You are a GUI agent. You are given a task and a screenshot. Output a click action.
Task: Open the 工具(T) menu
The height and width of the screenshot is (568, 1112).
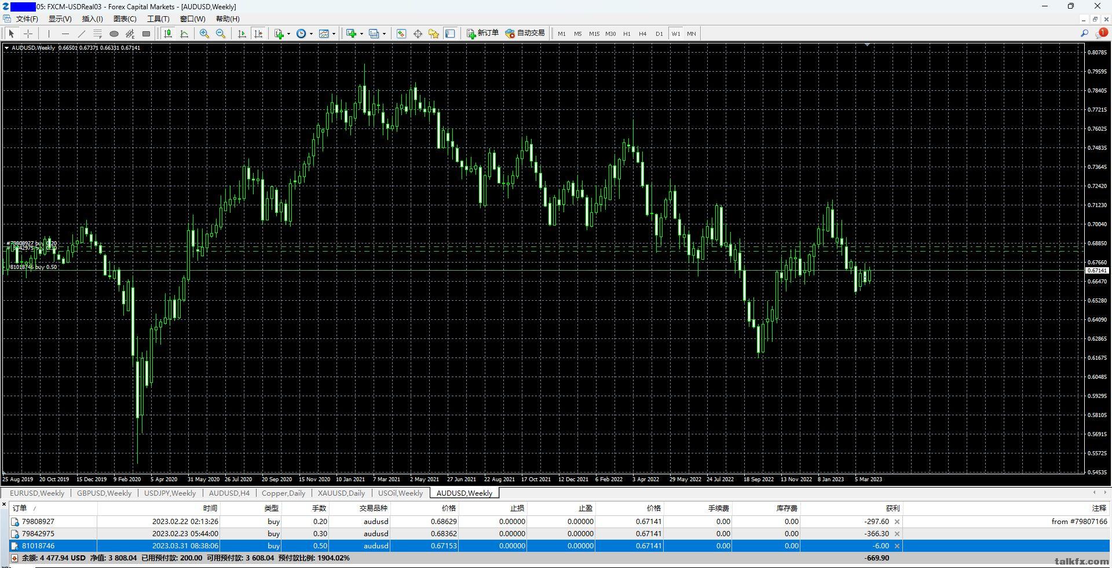pos(158,19)
